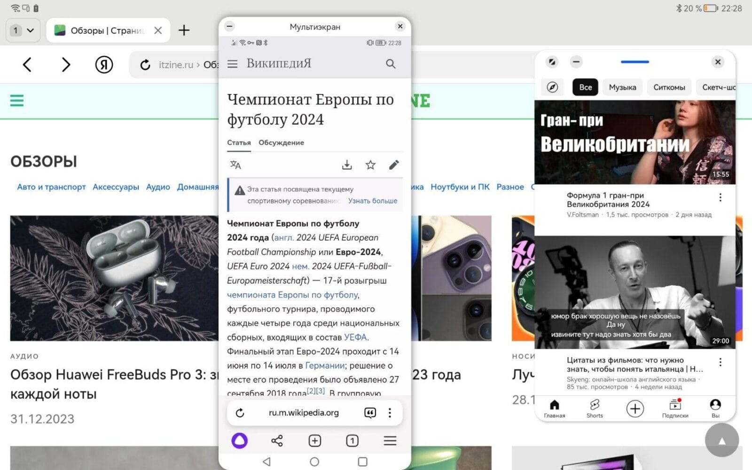Follow the УЕФА link
The height and width of the screenshot is (470, 752).
coord(355,337)
